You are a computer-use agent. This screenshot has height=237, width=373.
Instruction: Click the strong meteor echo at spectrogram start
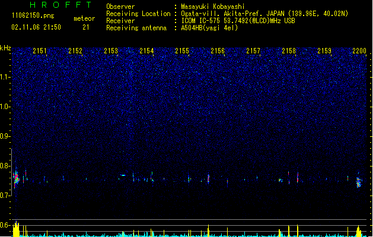click(x=16, y=178)
